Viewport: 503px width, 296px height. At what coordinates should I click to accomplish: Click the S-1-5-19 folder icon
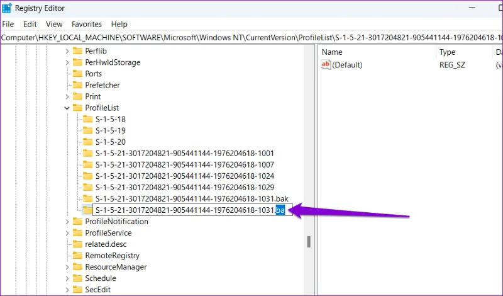coord(87,130)
